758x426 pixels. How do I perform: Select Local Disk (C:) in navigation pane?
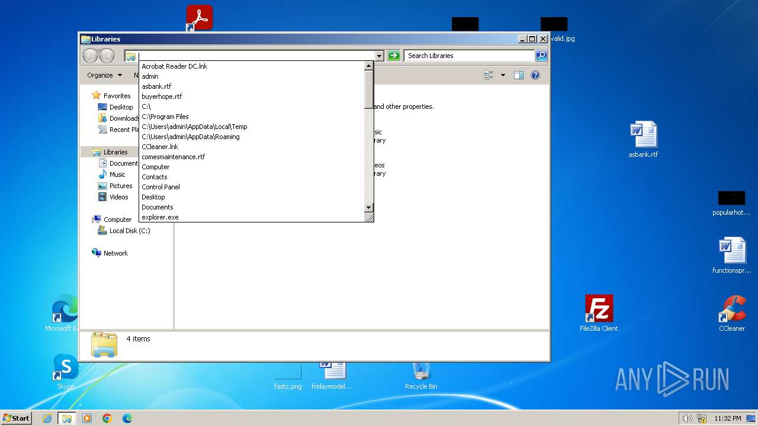coord(130,231)
